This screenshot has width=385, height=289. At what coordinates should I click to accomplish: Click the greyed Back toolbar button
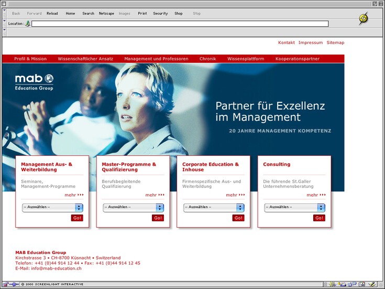click(16, 14)
